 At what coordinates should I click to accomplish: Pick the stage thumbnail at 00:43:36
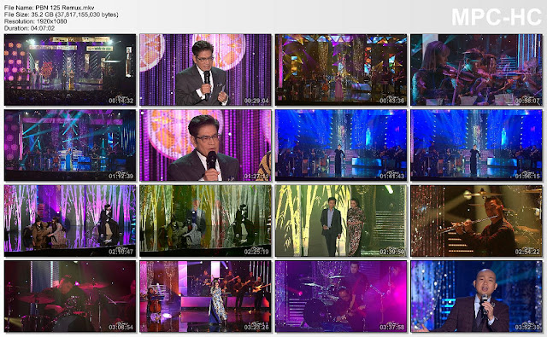coord(341,70)
